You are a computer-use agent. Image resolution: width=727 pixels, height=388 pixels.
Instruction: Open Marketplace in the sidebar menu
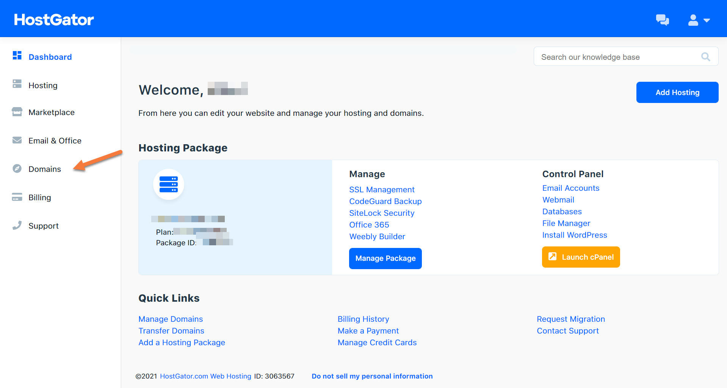52,112
